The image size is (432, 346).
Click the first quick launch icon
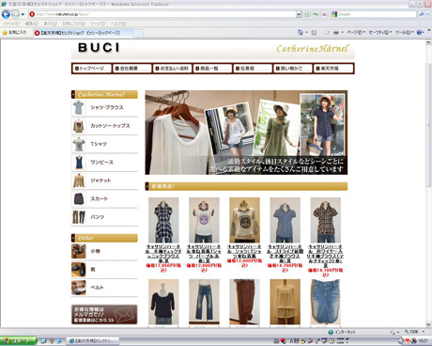pyautogui.click(x=43, y=341)
